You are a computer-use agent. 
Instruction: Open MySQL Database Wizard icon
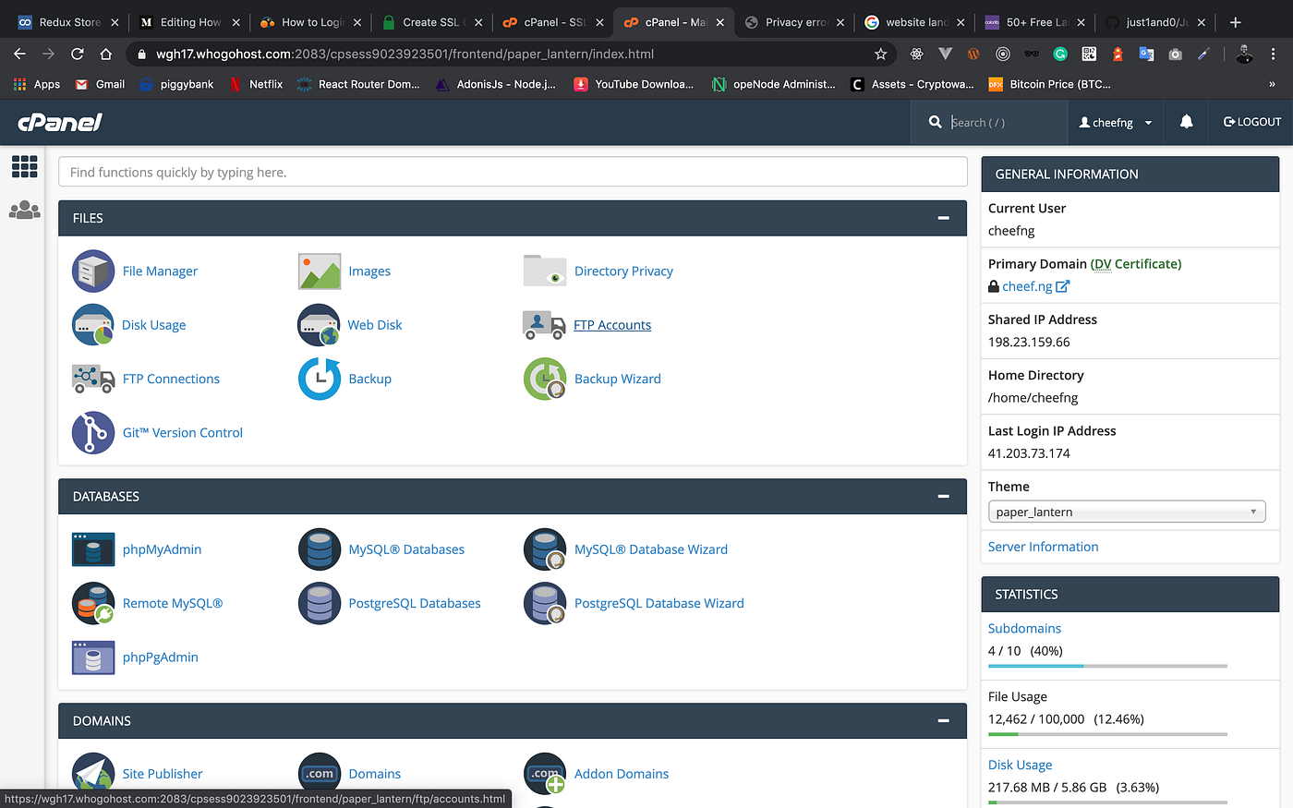click(x=545, y=549)
